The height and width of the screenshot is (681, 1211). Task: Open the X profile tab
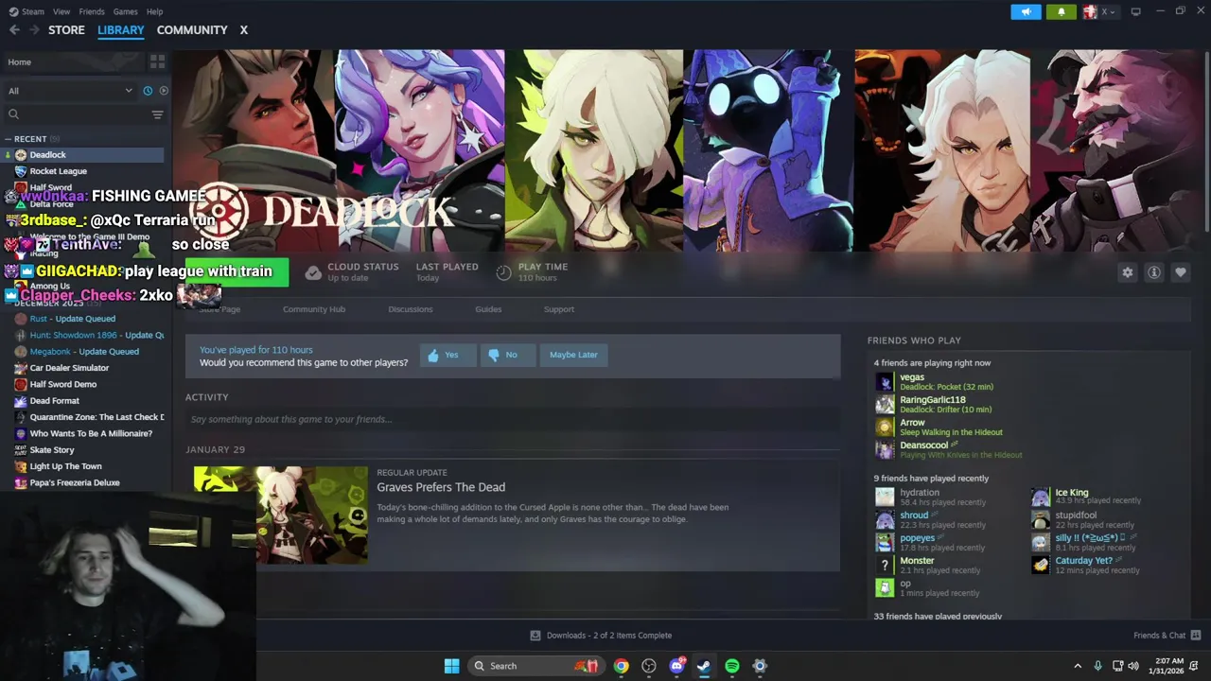pos(243,30)
